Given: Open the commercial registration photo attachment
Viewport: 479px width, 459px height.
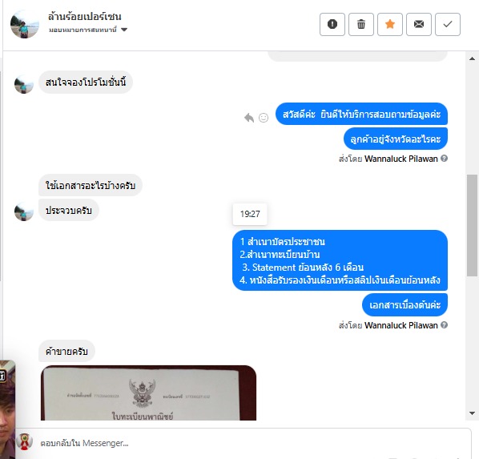Looking at the screenshot, I should (x=148, y=393).
